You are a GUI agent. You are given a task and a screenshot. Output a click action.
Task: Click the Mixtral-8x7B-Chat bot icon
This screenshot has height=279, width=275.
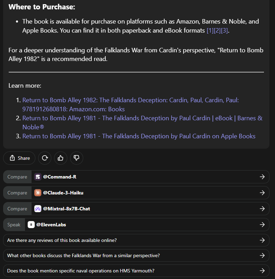[x=38, y=209]
